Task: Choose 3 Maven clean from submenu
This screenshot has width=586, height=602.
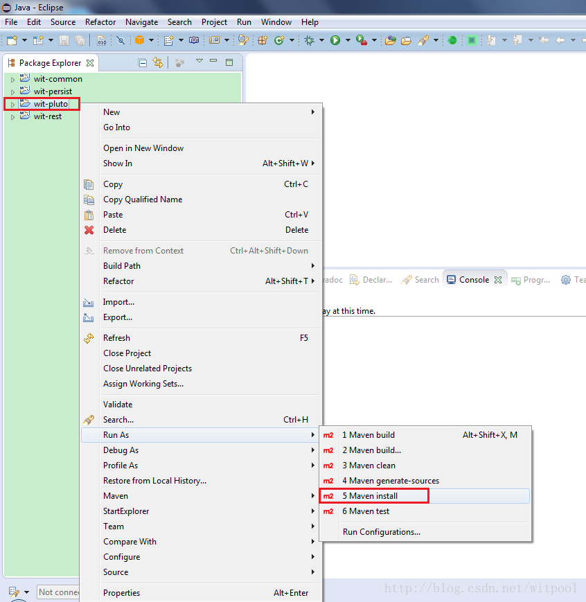Action: [425, 466]
